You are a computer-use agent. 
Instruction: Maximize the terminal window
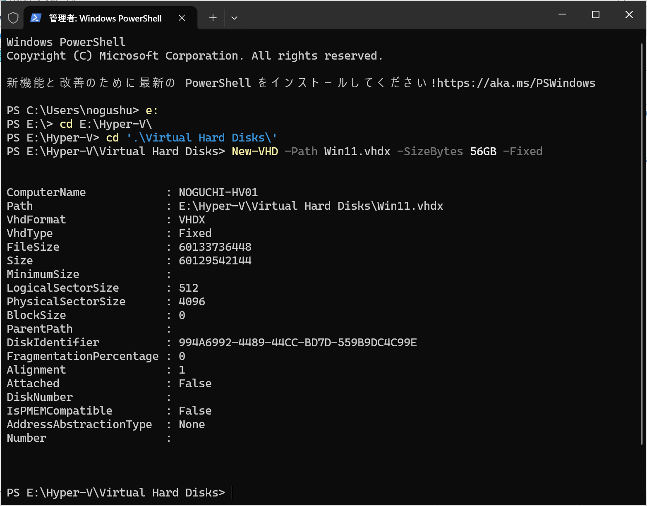(x=596, y=14)
